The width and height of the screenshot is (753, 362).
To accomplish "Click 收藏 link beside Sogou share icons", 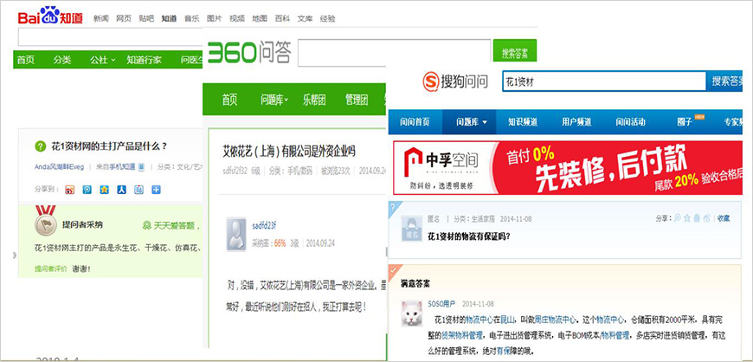I will (724, 218).
